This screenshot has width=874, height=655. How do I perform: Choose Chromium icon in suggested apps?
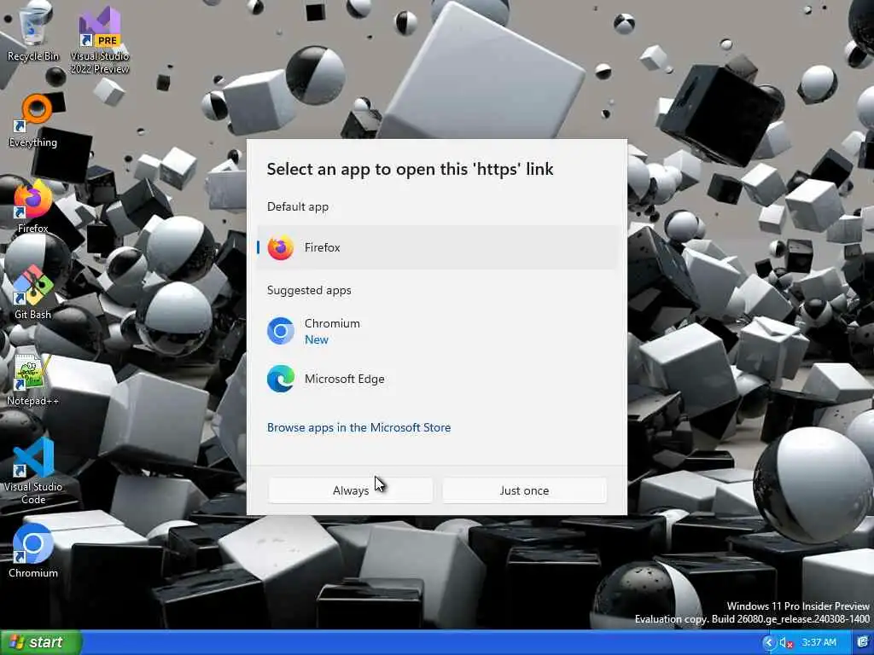pos(280,332)
